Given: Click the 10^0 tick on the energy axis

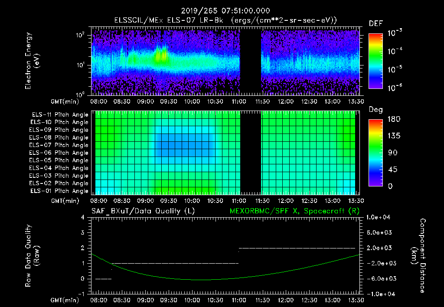Looking at the screenshot, I should coord(80,94).
